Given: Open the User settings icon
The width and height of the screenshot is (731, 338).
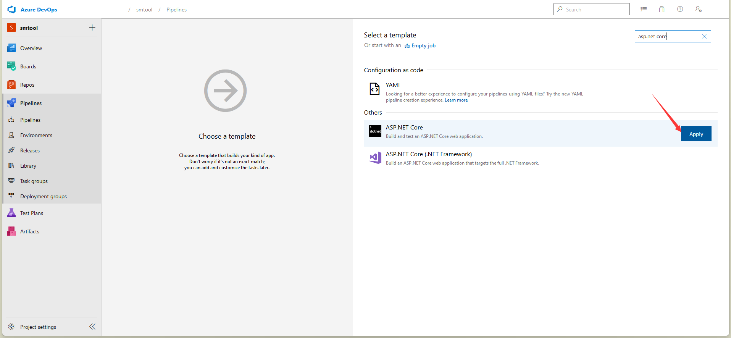Looking at the screenshot, I should pyautogui.click(x=698, y=10).
